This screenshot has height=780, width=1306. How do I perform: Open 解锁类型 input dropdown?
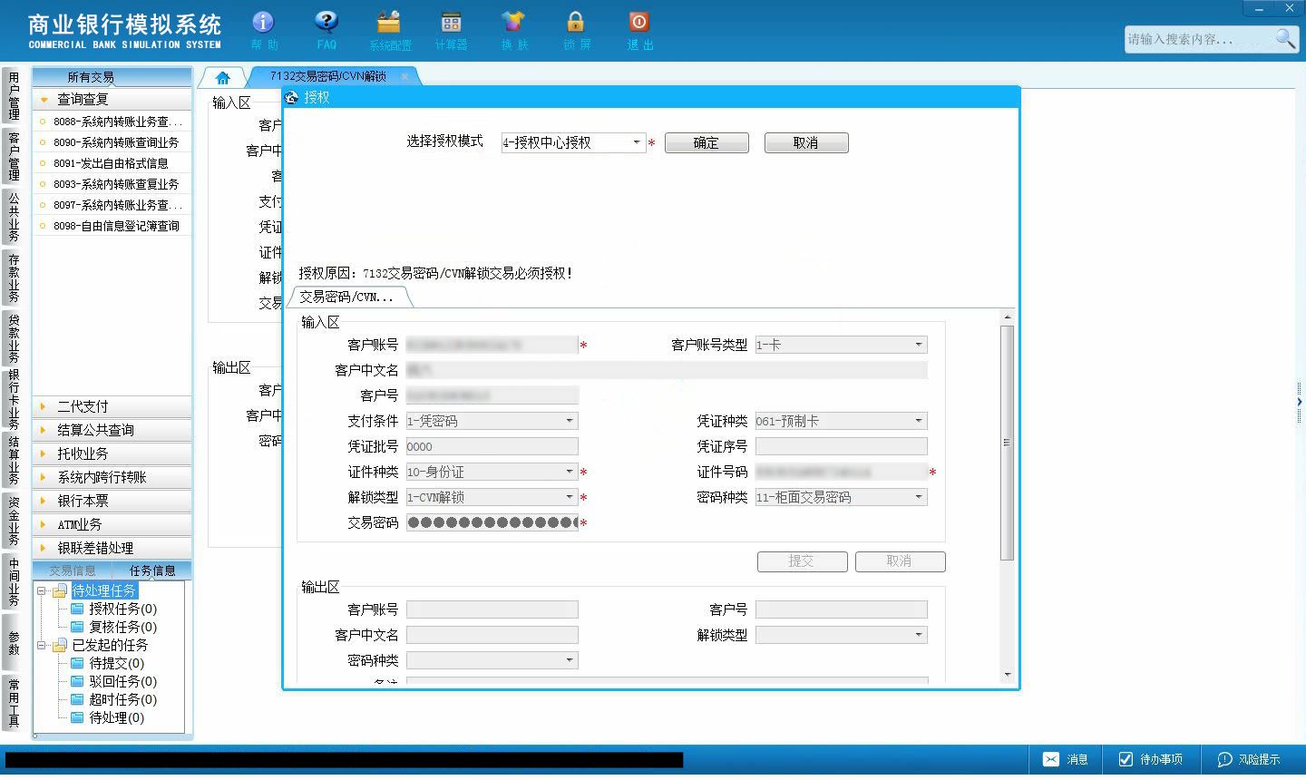tap(570, 497)
